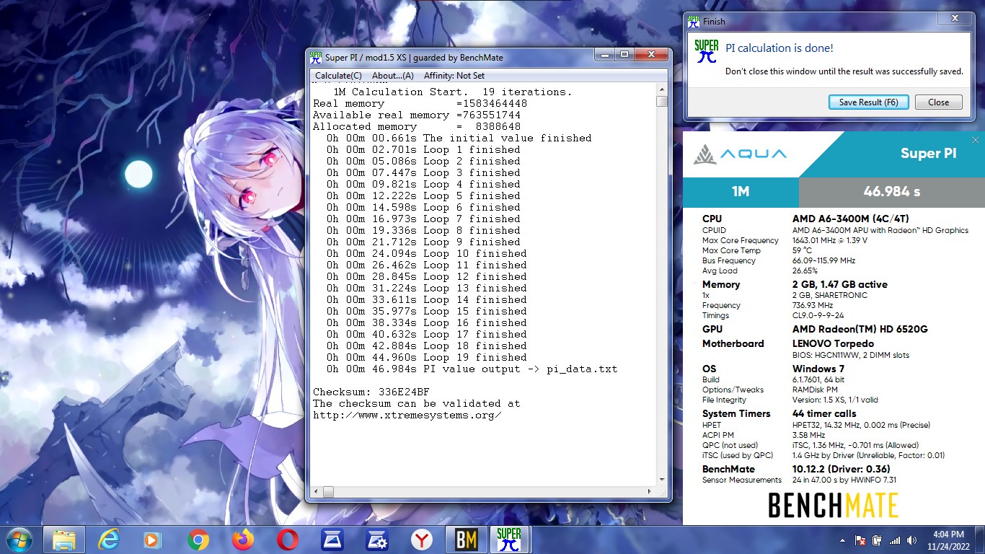Switch to Super PI taskbar button

pos(510,540)
